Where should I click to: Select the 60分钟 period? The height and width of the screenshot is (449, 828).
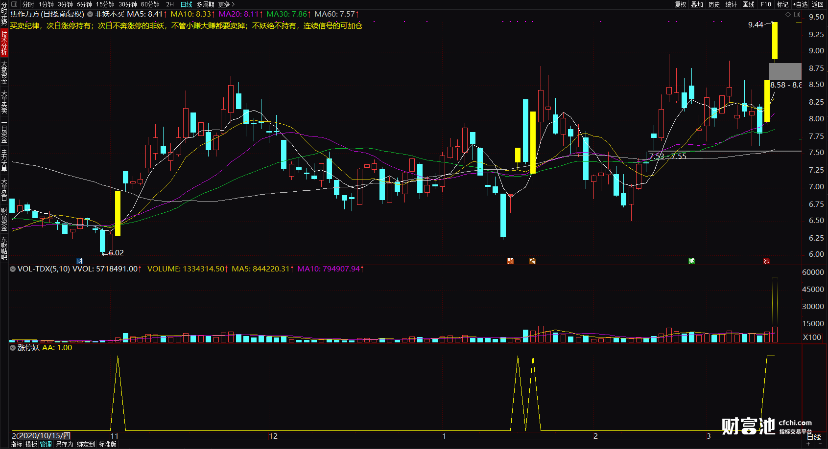pos(150,4)
